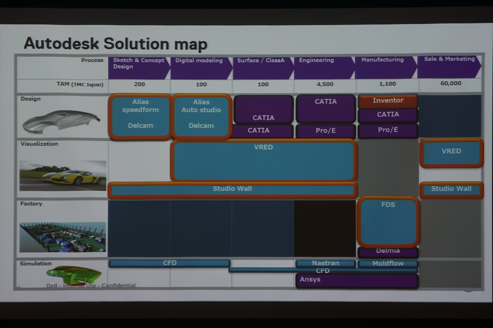Select the Pro/E box in Manufacturing column

pyautogui.click(x=388, y=131)
